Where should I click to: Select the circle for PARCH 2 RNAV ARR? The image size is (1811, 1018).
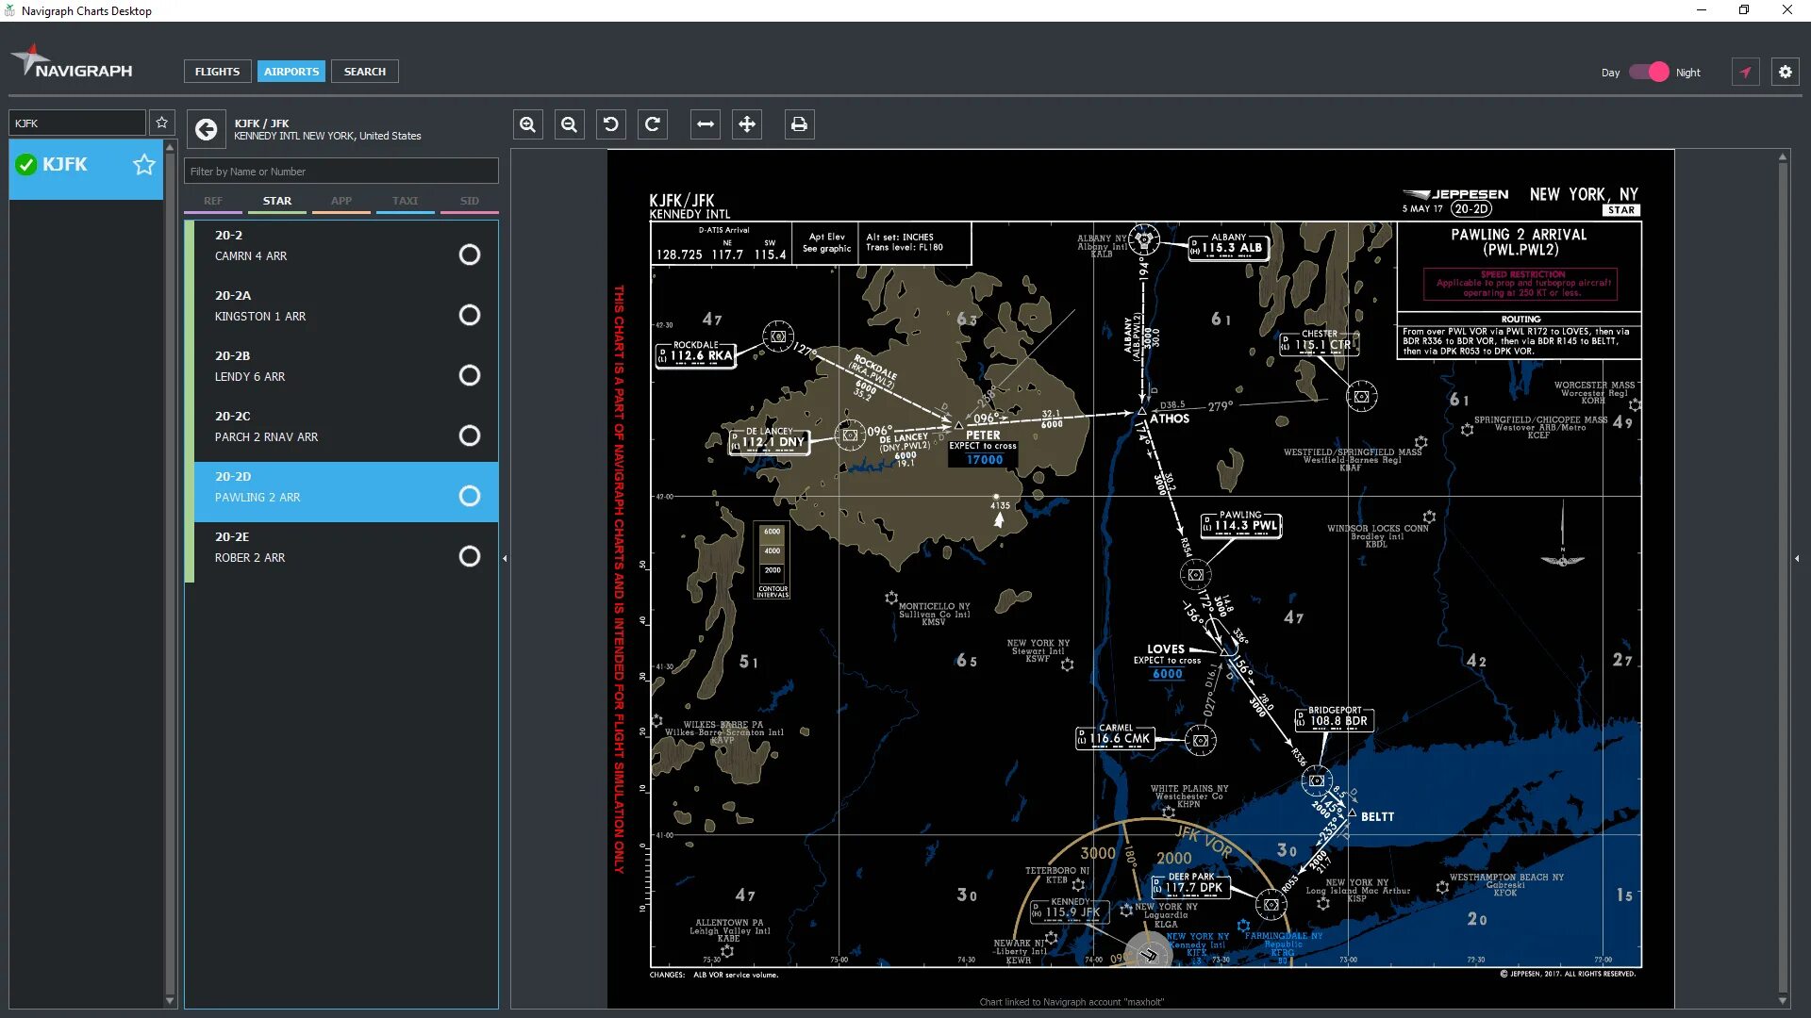pyautogui.click(x=470, y=435)
